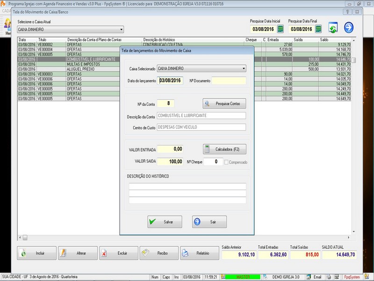The width and height of the screenshot is (374, 281).
Task: Click the Nº da Conta field
Action: point(166,103)
